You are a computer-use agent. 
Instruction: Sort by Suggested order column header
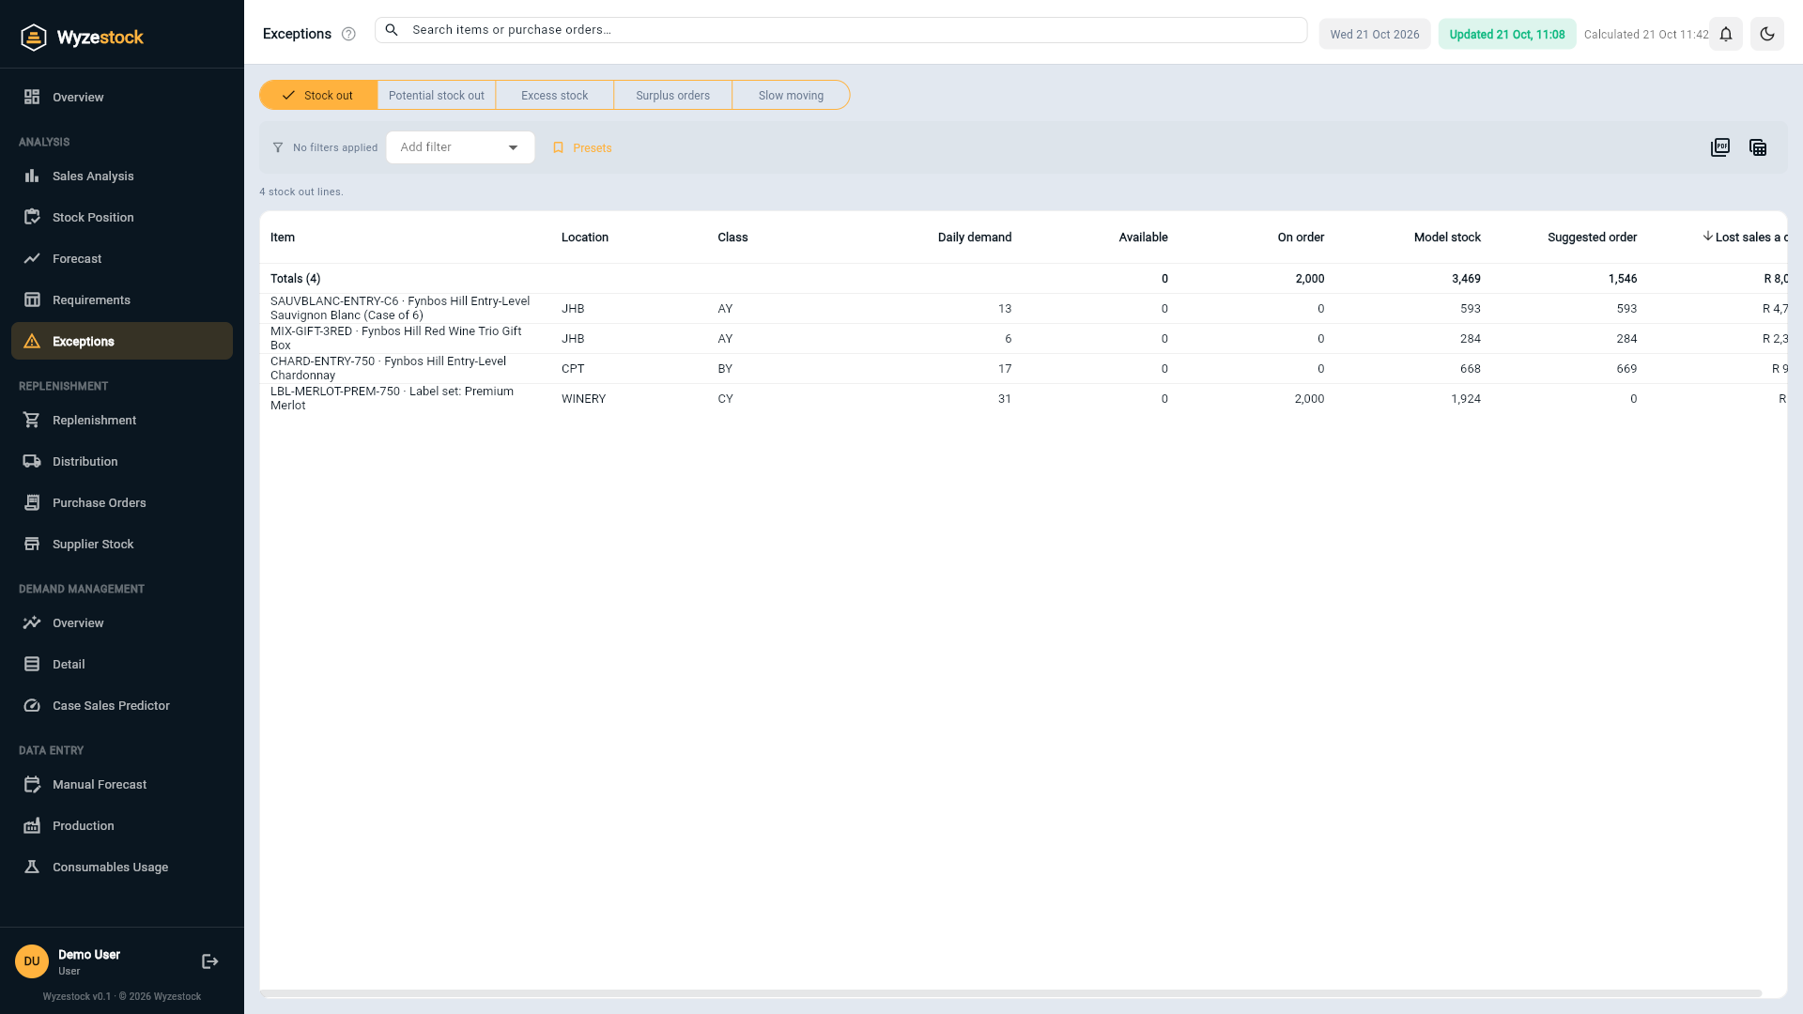click(x=1592, y=238)
